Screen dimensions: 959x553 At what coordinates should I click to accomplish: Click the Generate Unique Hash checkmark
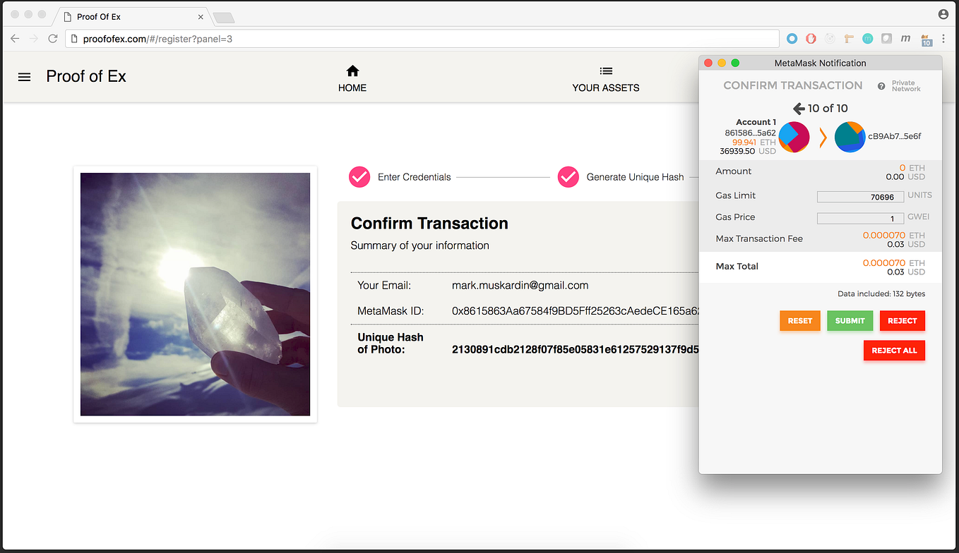[568, 177]
